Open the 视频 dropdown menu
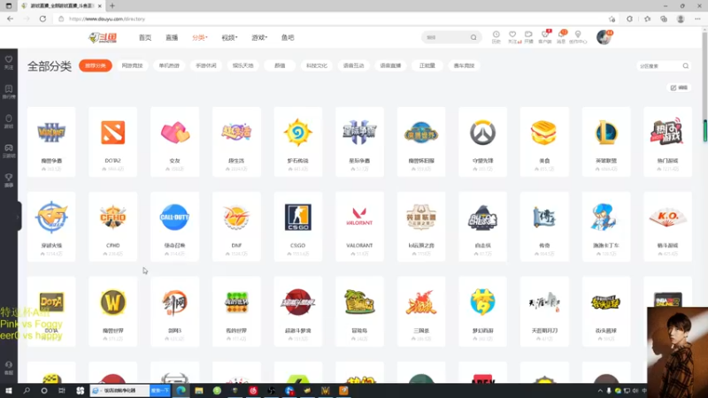Screen dimensions: 708x398 click(229, 38)
